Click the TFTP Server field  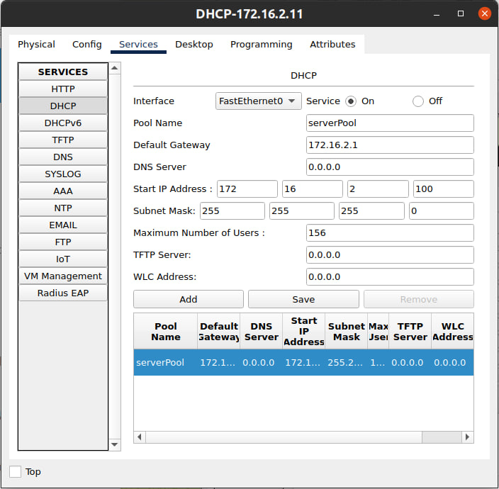(390, 254)
